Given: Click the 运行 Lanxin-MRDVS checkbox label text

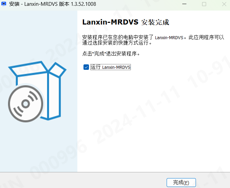Looking at the screenshot, I should click(110, 67).
